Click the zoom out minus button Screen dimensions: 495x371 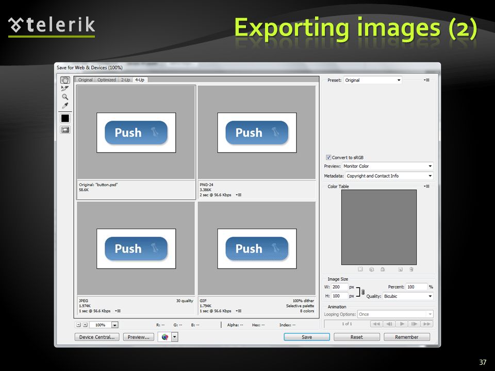coord(79,325)
